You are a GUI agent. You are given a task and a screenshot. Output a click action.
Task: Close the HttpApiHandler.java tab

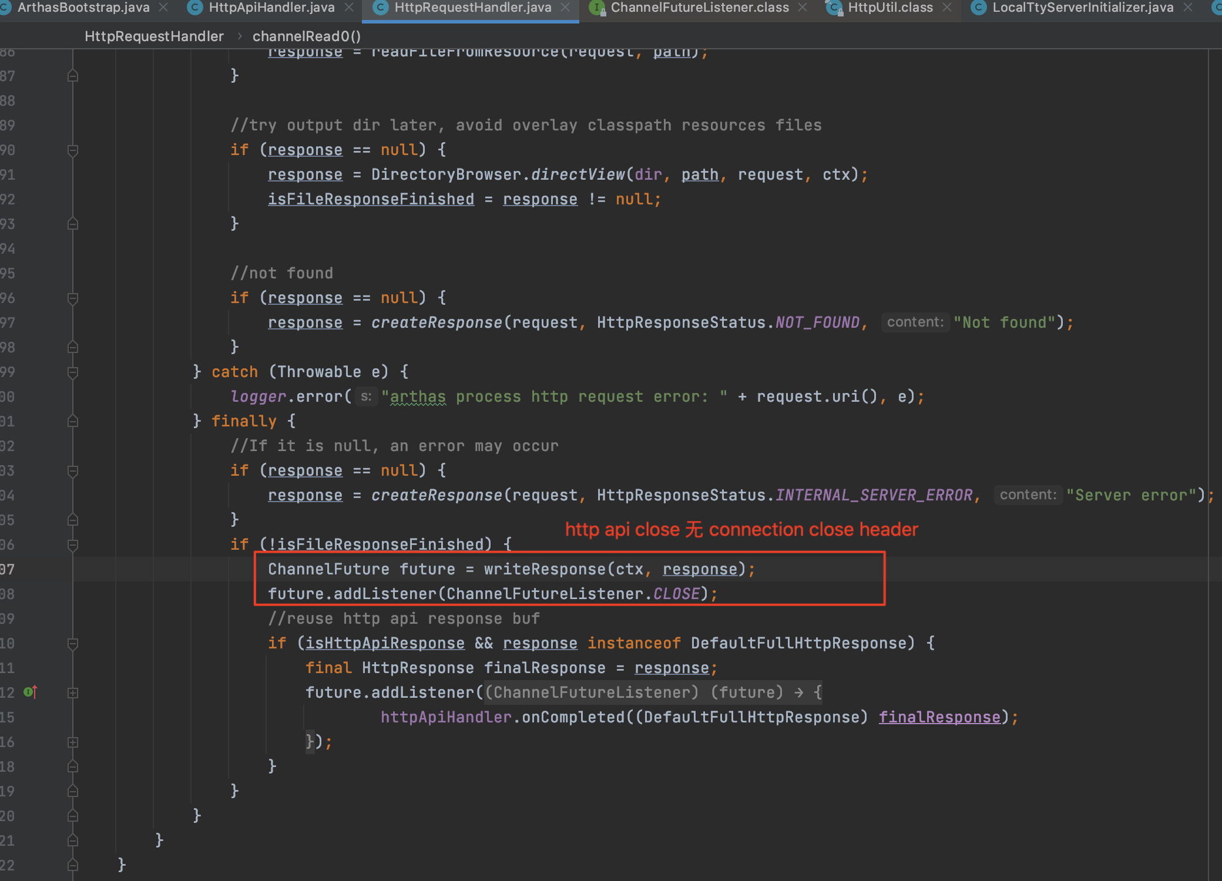(349, 8)
